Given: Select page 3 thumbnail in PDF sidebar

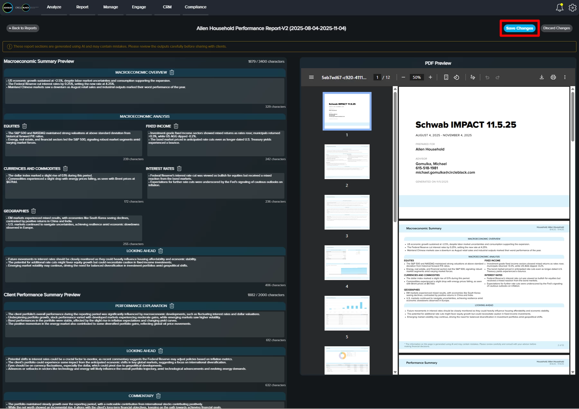Looking at the screenshot, I should [347, 212].
